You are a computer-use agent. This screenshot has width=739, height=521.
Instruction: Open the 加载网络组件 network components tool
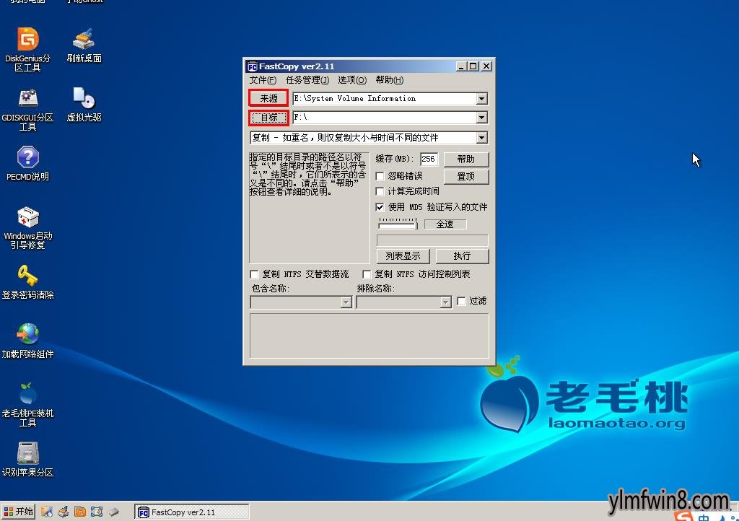(27, 333)
